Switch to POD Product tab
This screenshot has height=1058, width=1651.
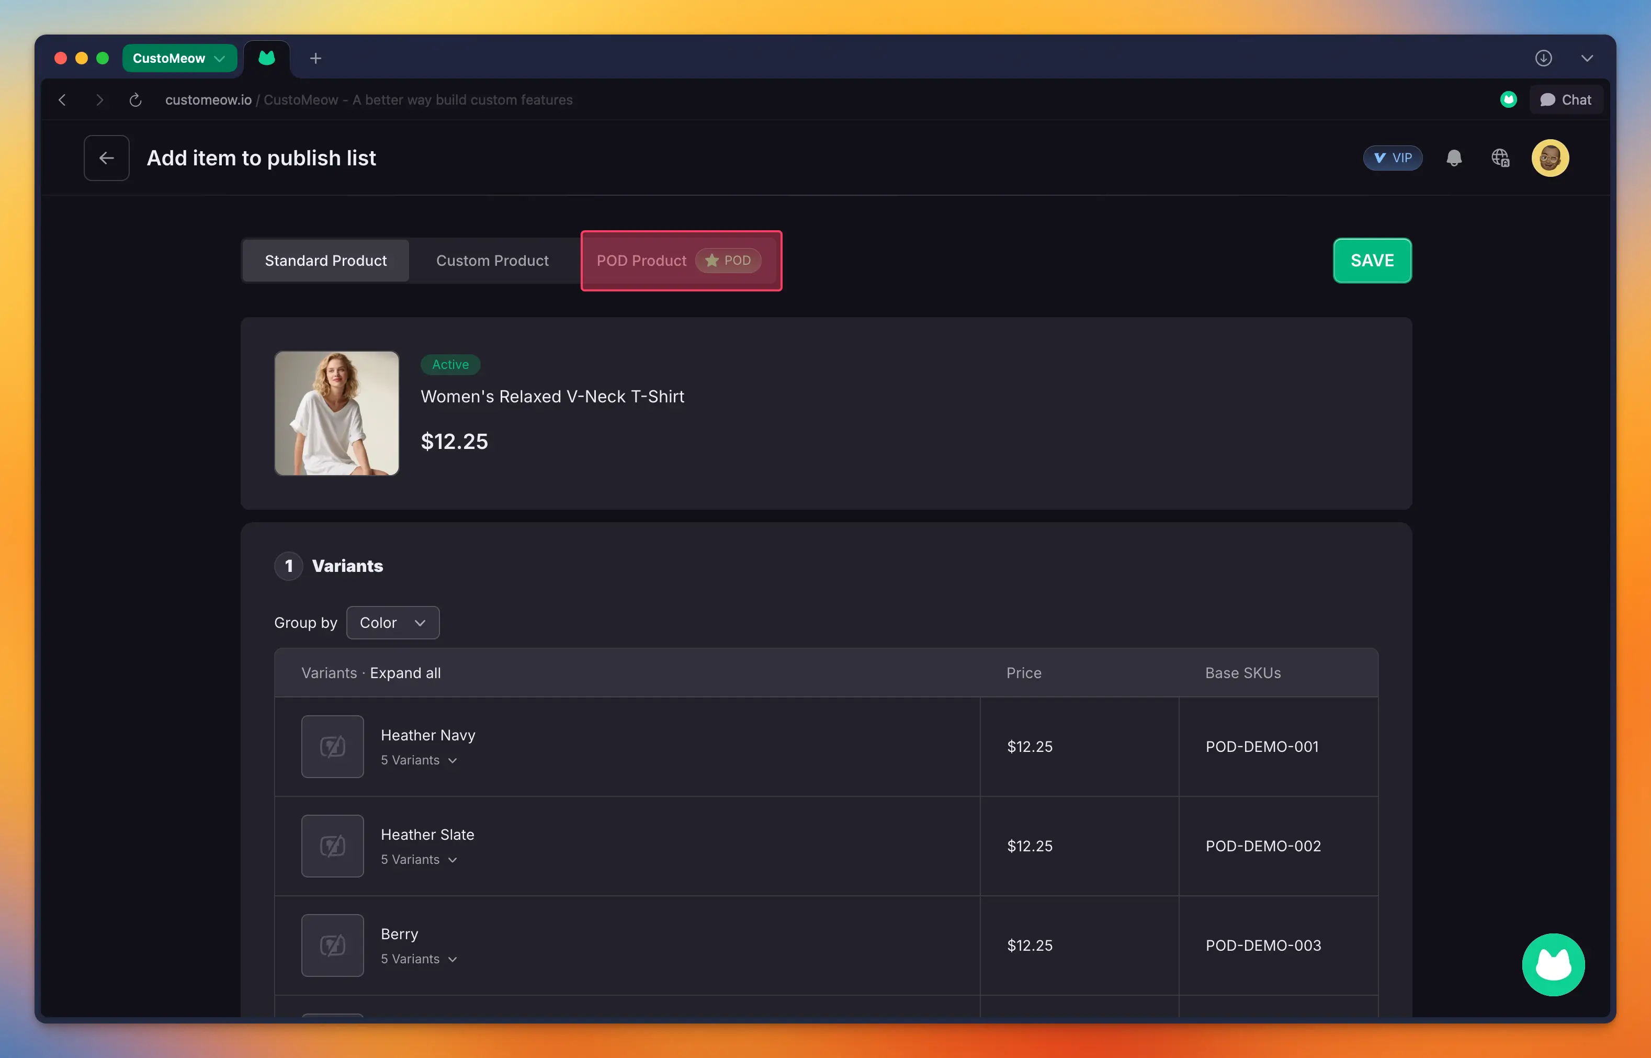coord(681,261)
